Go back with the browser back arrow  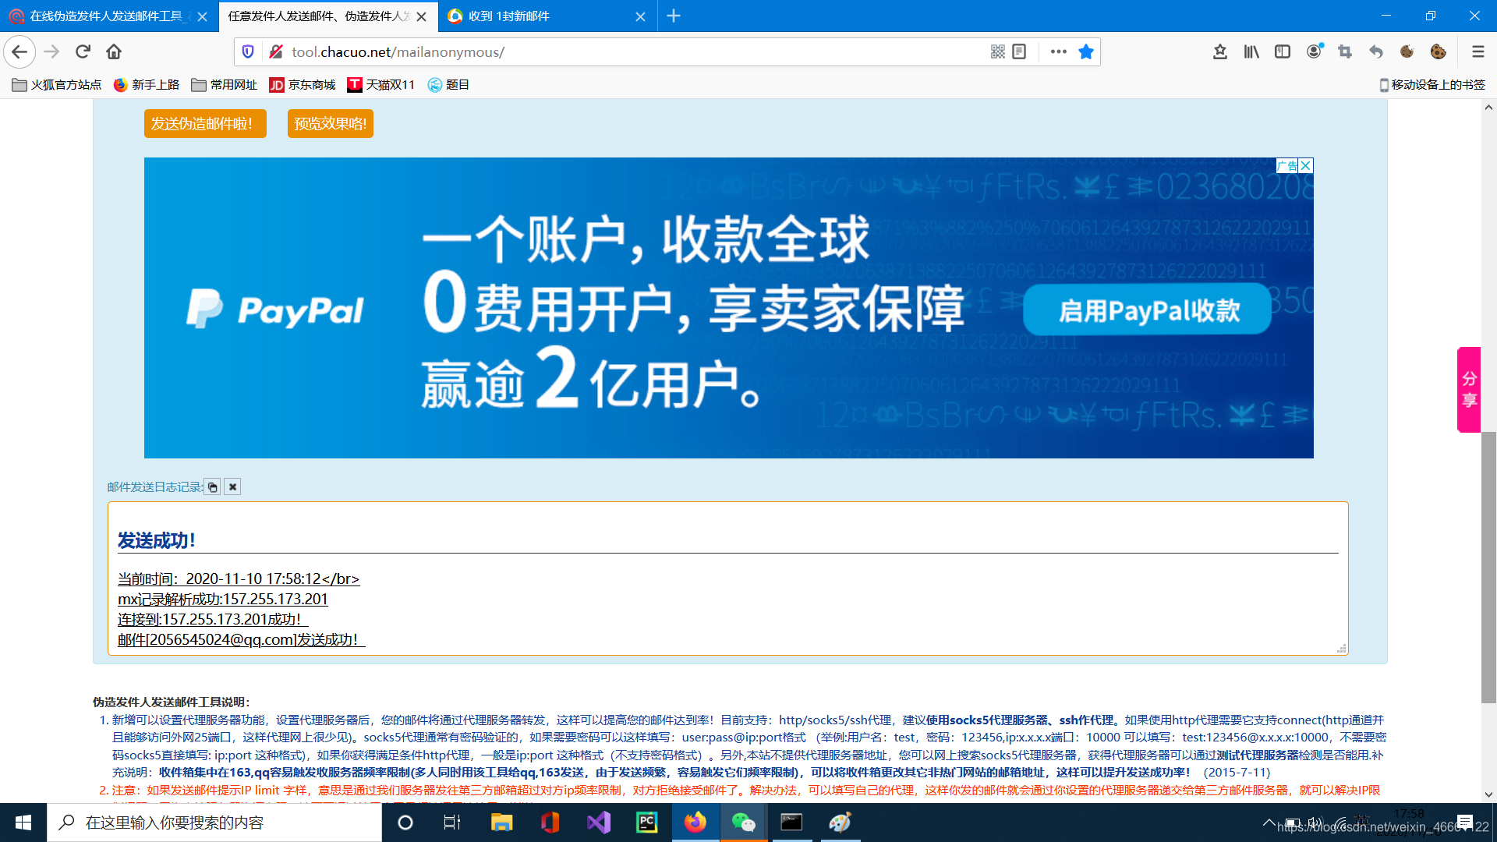[x=19, y=51]
